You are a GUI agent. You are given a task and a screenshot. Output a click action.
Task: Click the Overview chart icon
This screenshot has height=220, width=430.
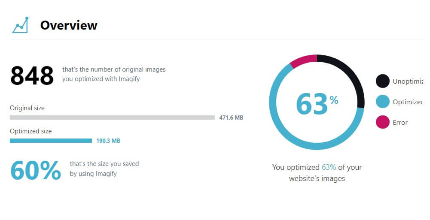20,25
